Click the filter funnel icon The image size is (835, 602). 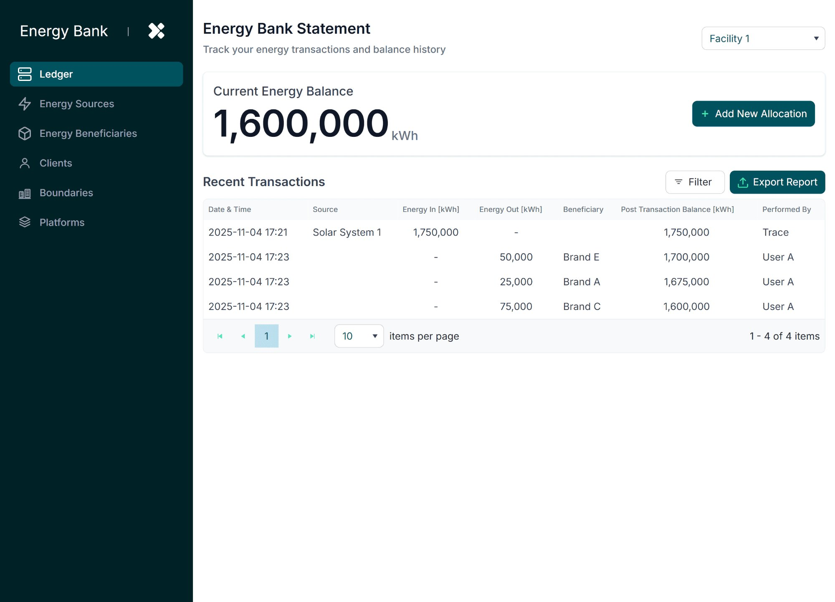click(679, 182)
